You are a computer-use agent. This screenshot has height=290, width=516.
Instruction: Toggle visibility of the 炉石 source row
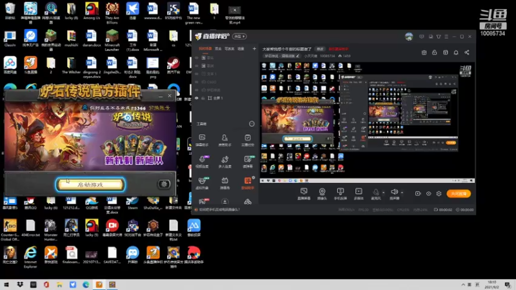pyautogui.click(x=197, y=90)
